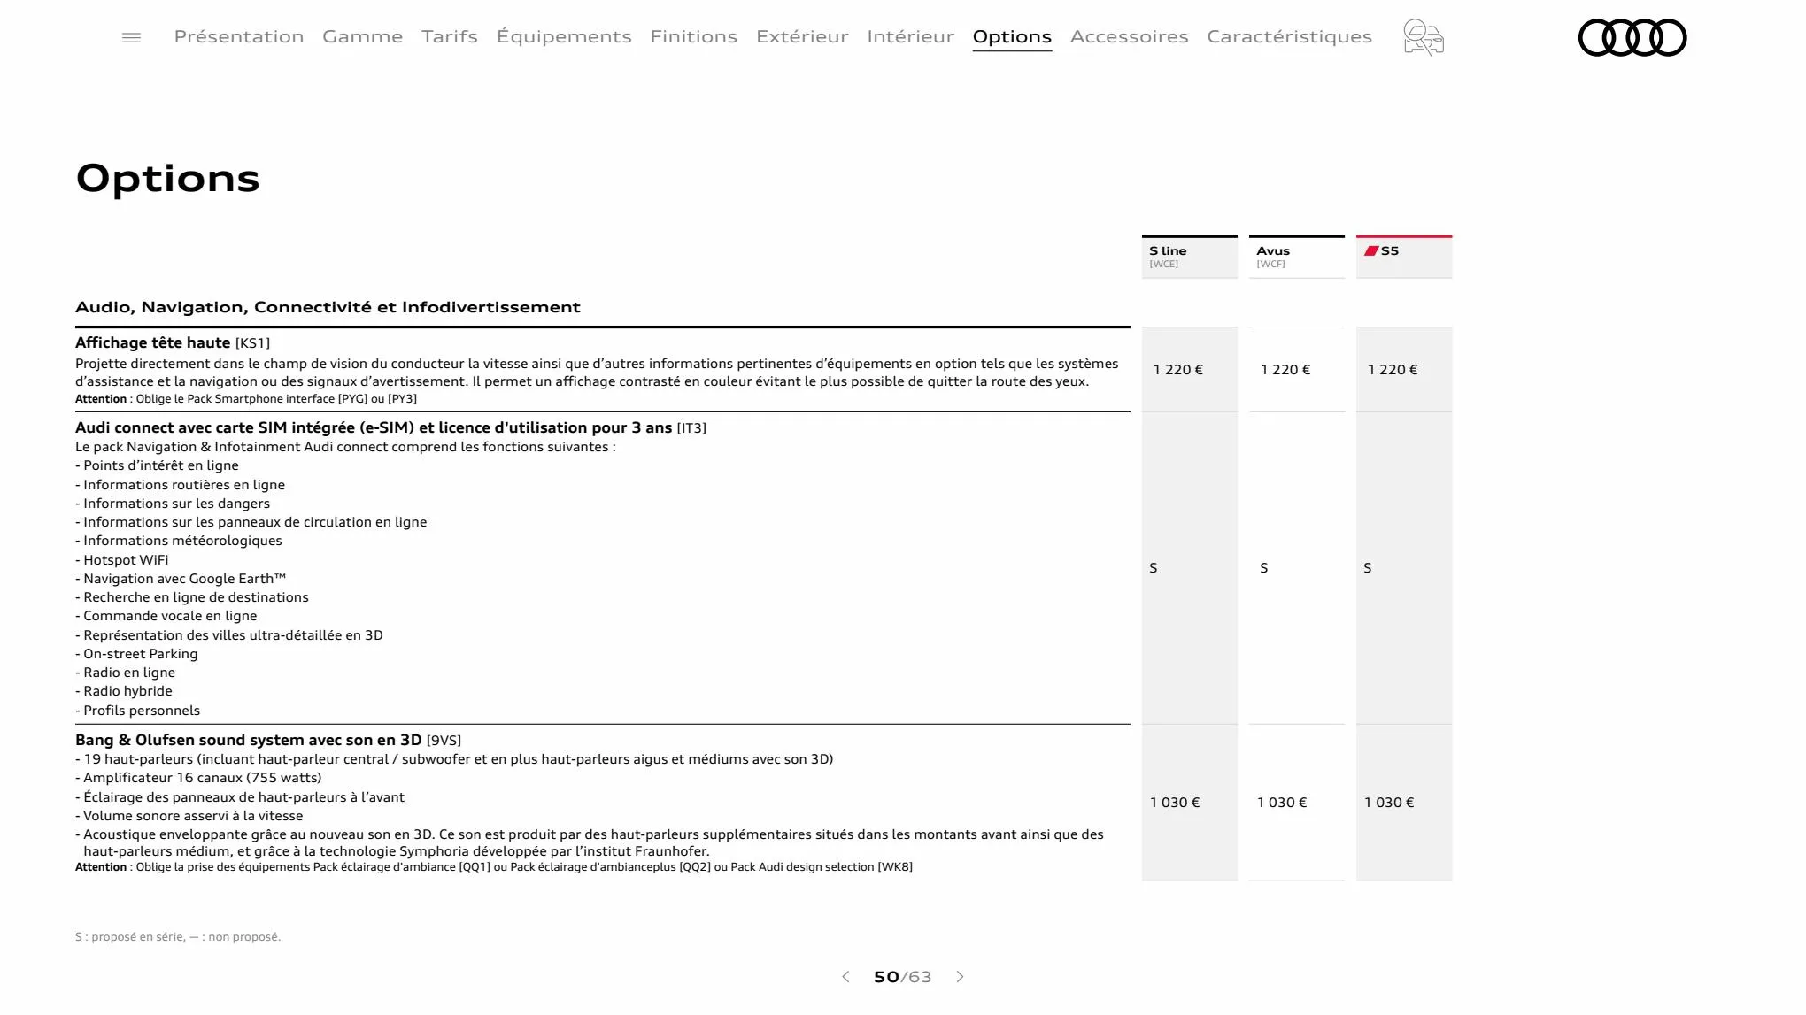1806x1015 pixels.
Task: Click the 1 030 € price under Avus
Action: coord(1282,803)
